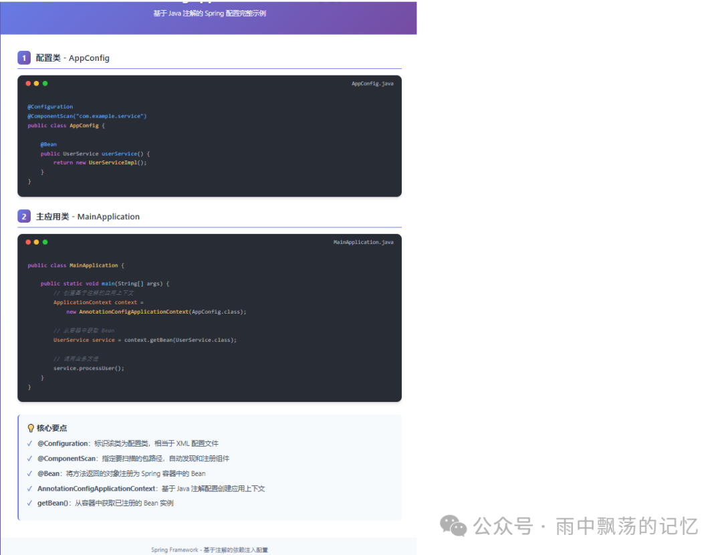Toggle the checkmark next to getBean() list item
Image resolution: width=722 pixels, height=555 pixels.
[29, 502]
